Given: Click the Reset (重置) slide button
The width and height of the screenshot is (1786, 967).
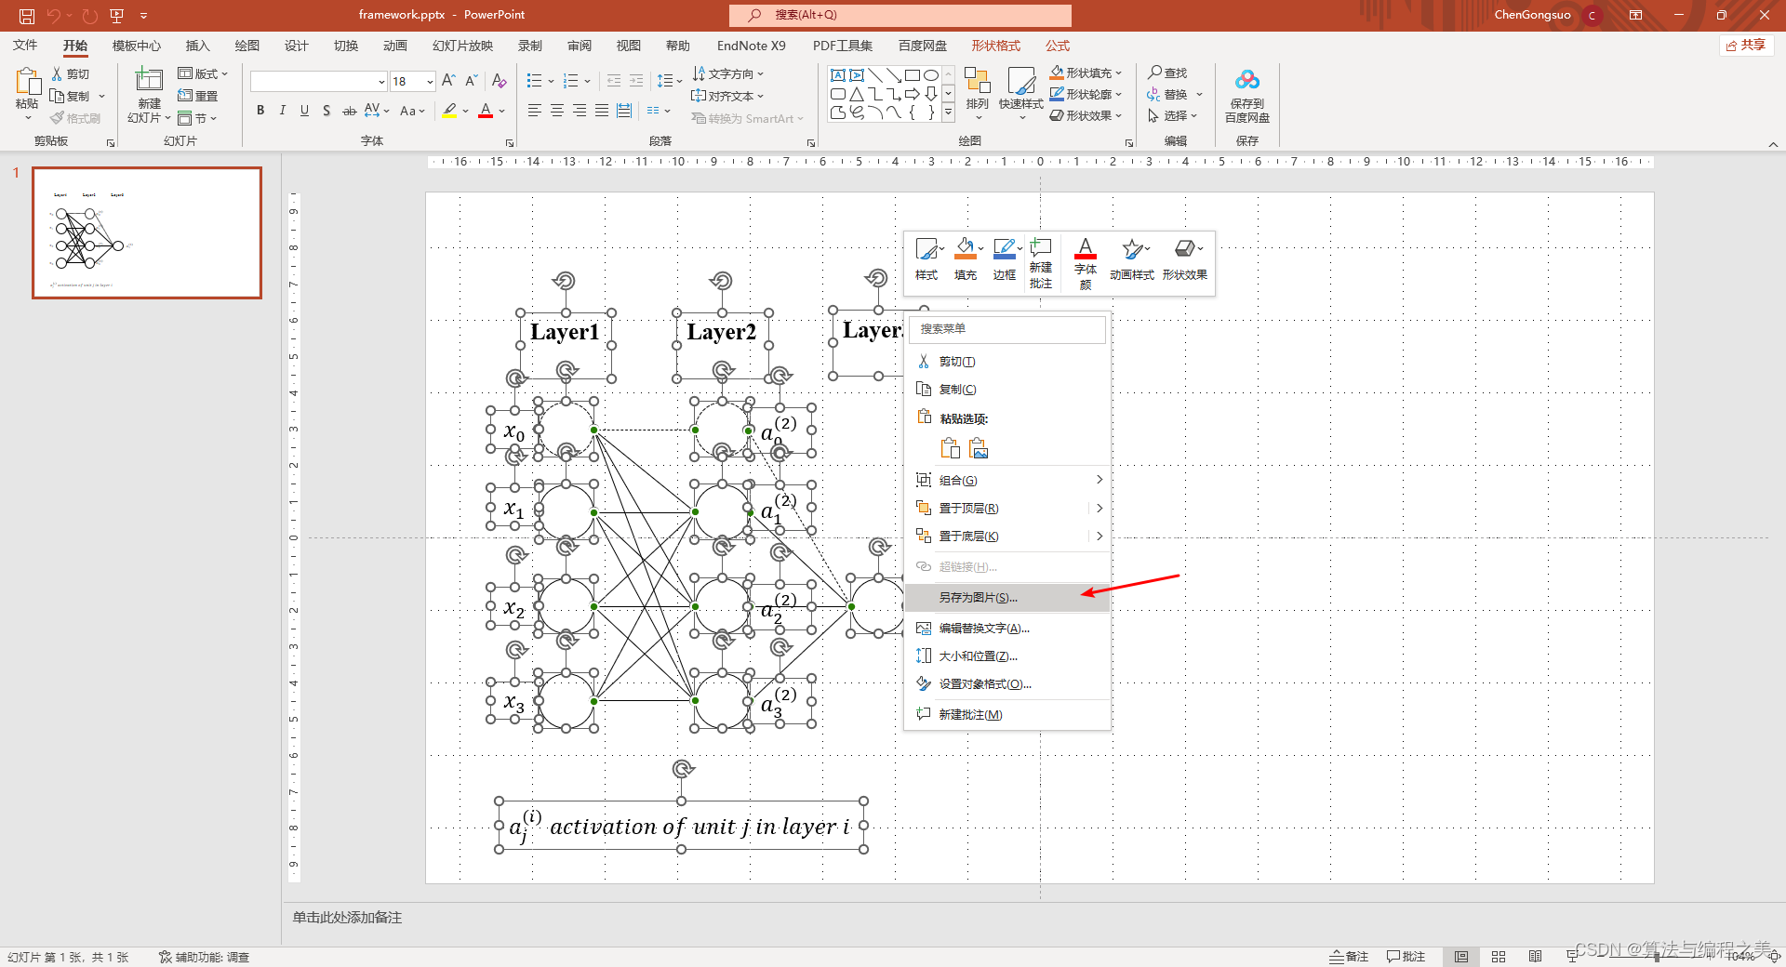Looking at the screenshot, I should pos(198,96).
